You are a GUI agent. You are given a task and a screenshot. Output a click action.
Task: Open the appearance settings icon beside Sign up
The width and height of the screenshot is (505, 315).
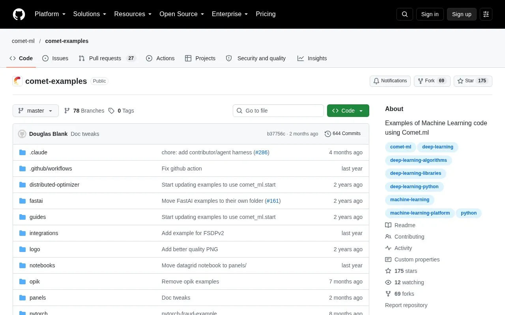486,14
